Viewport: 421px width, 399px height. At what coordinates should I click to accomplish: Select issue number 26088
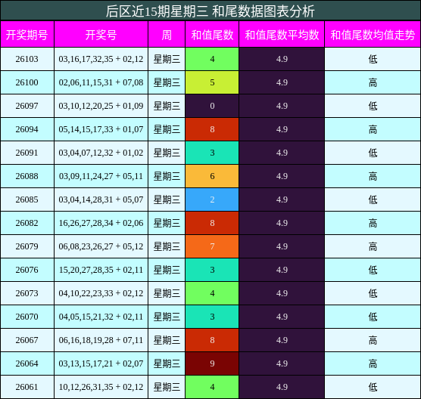[x=27, y=176]
